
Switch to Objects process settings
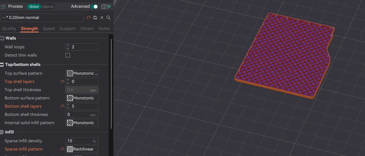(x=48, y=7)
